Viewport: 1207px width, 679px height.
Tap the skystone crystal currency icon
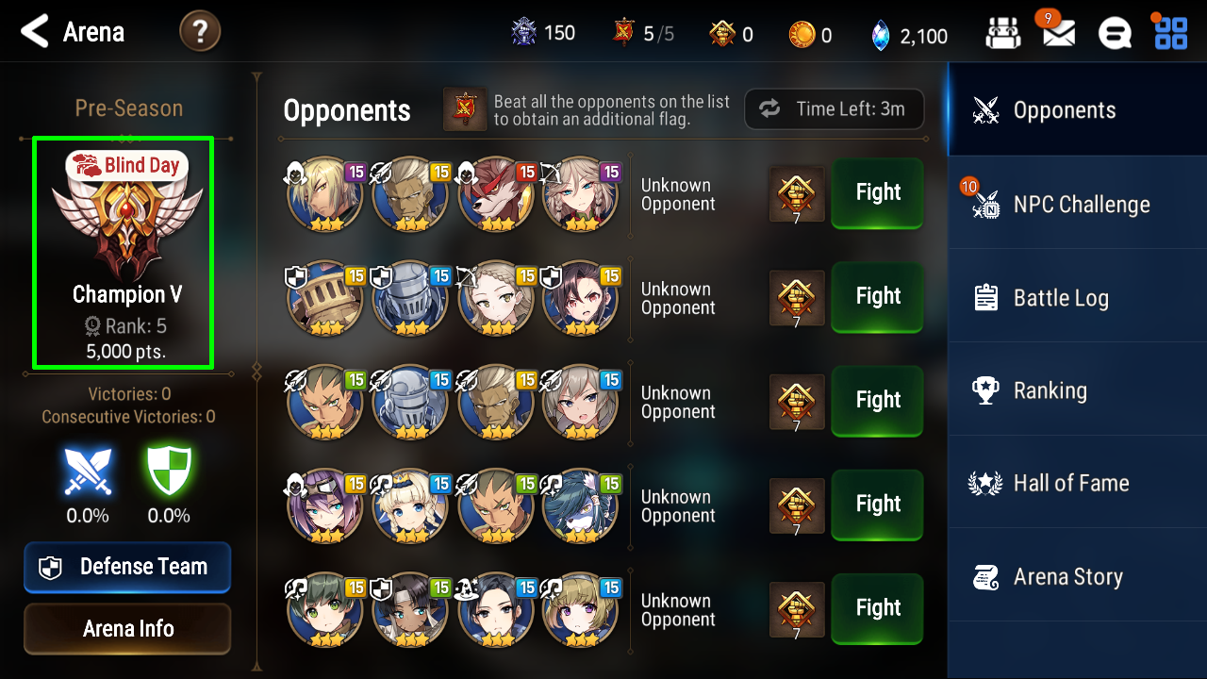[x=880, y=35]
